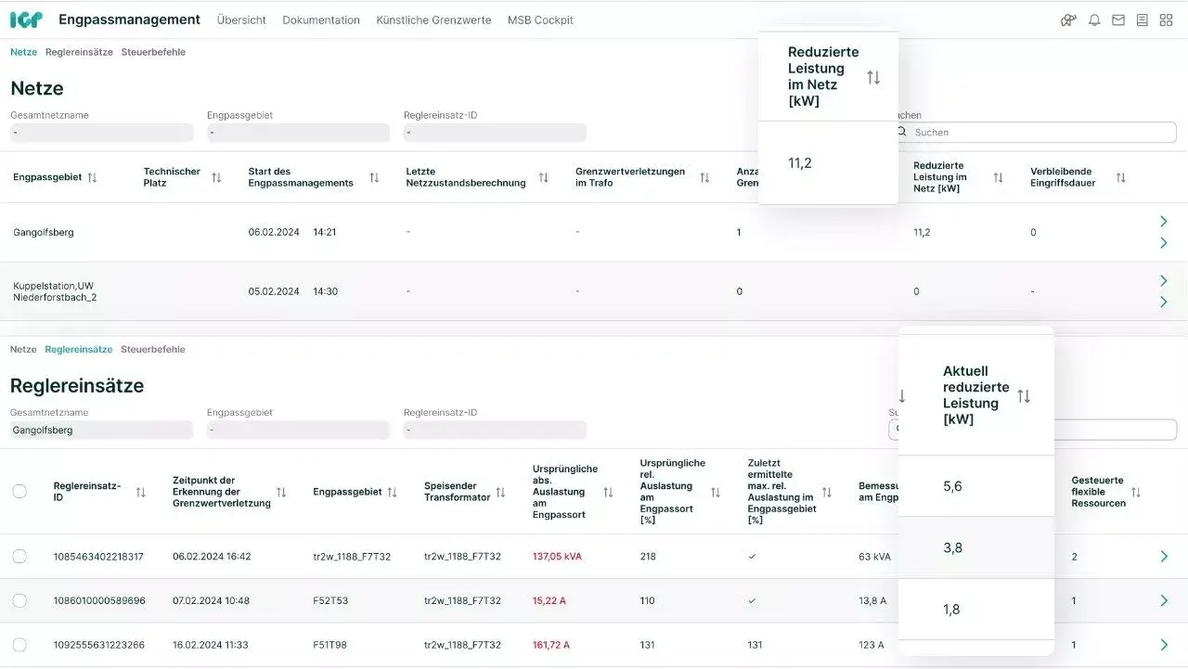Image resolution: width=1188 pixels, height=669 pixels.
Task: Select active Reglereinsätze tab above Reglereinsätze heading
Action: click(x=79, y=350)
